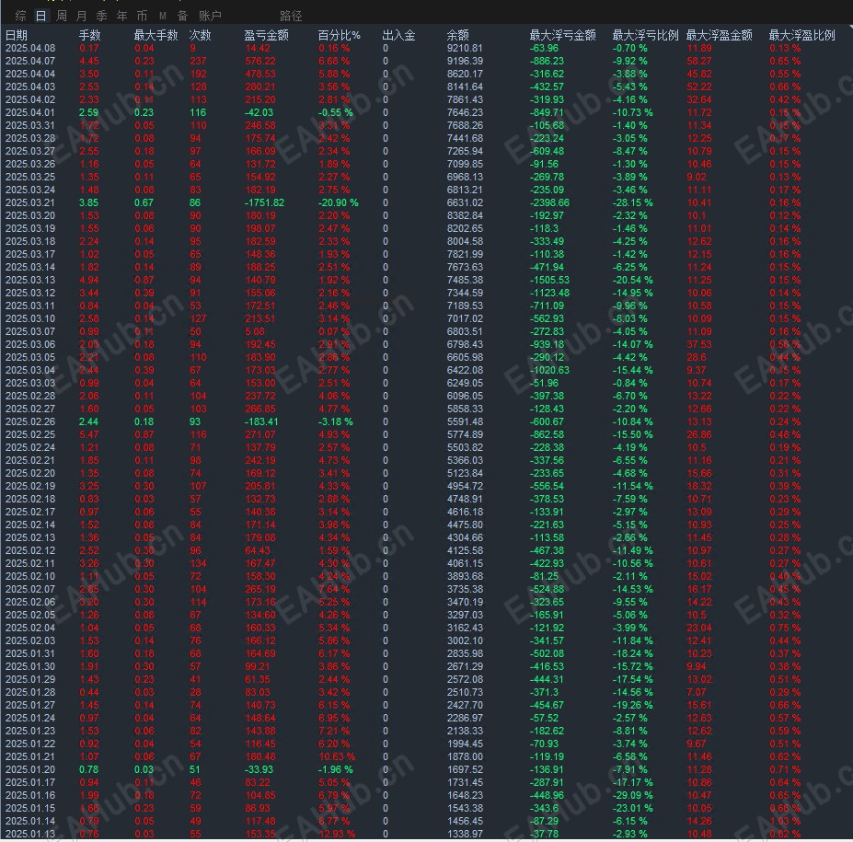Screen dimensions: 853x842
Task: Select the trade count 237
Action: tap(199, 61)
